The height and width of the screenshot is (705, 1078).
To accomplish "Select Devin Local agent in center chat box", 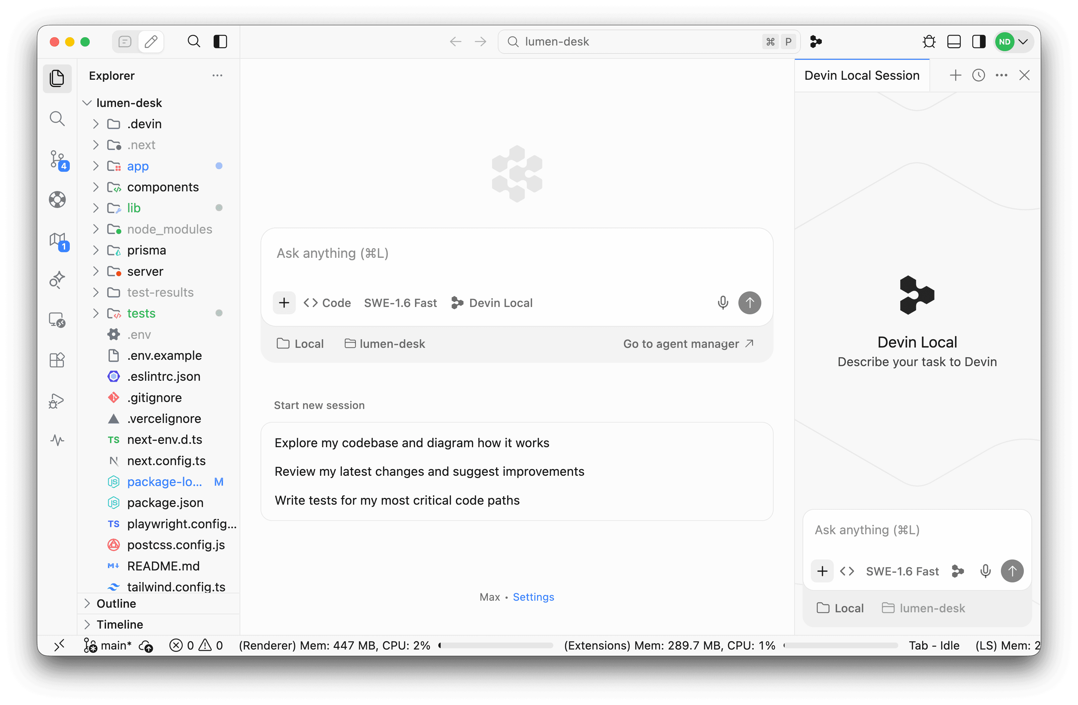I will coord(492,302).
